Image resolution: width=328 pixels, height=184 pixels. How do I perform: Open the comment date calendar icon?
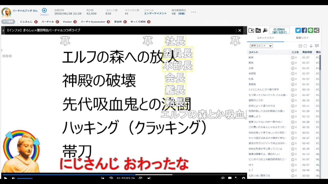click(x=300, y=46)
